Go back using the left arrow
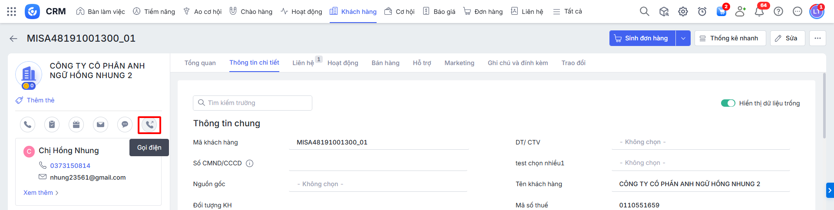 tap(13, 39)
